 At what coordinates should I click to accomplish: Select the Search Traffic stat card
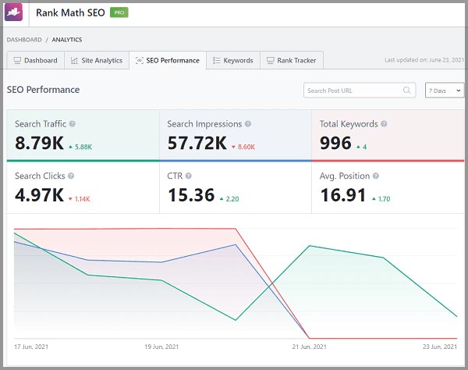(83, 136)
